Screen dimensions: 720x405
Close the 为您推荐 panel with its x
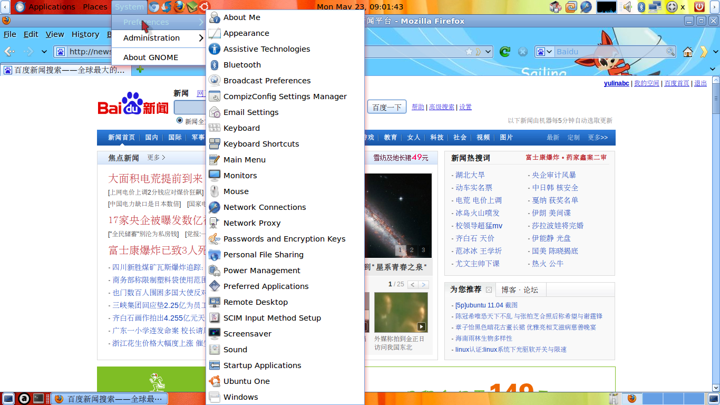[489, 290]
